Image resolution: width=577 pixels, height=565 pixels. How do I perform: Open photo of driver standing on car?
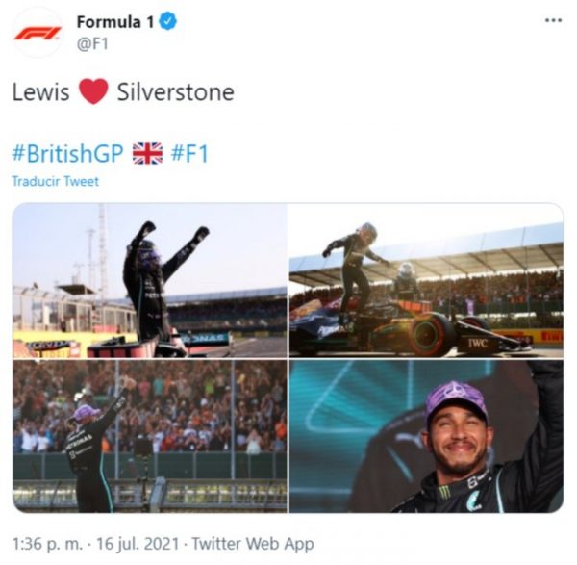(x=426, y=280)
